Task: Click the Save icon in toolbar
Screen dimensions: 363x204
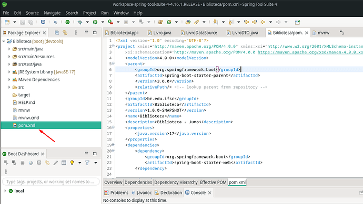Action: point(23,22)
